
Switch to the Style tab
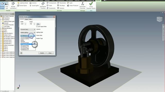click(x=30, y=19)
